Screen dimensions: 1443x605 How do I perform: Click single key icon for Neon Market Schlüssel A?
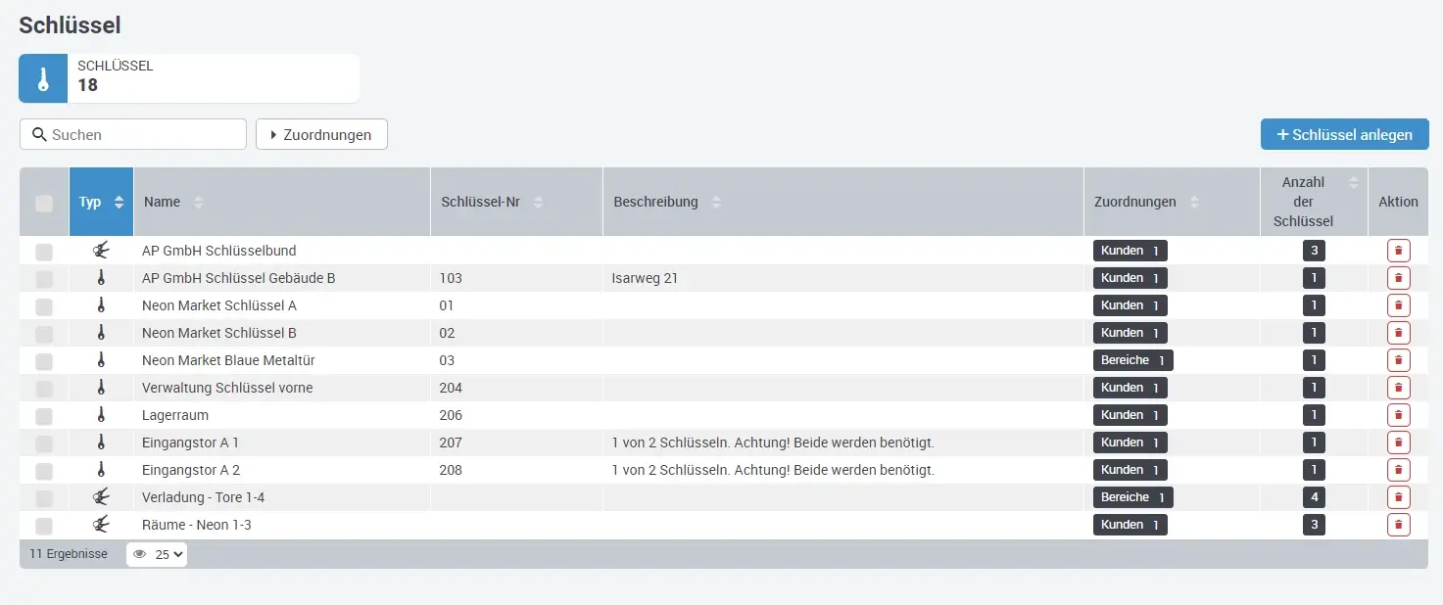pyautogui.click(x=101, y=305)
